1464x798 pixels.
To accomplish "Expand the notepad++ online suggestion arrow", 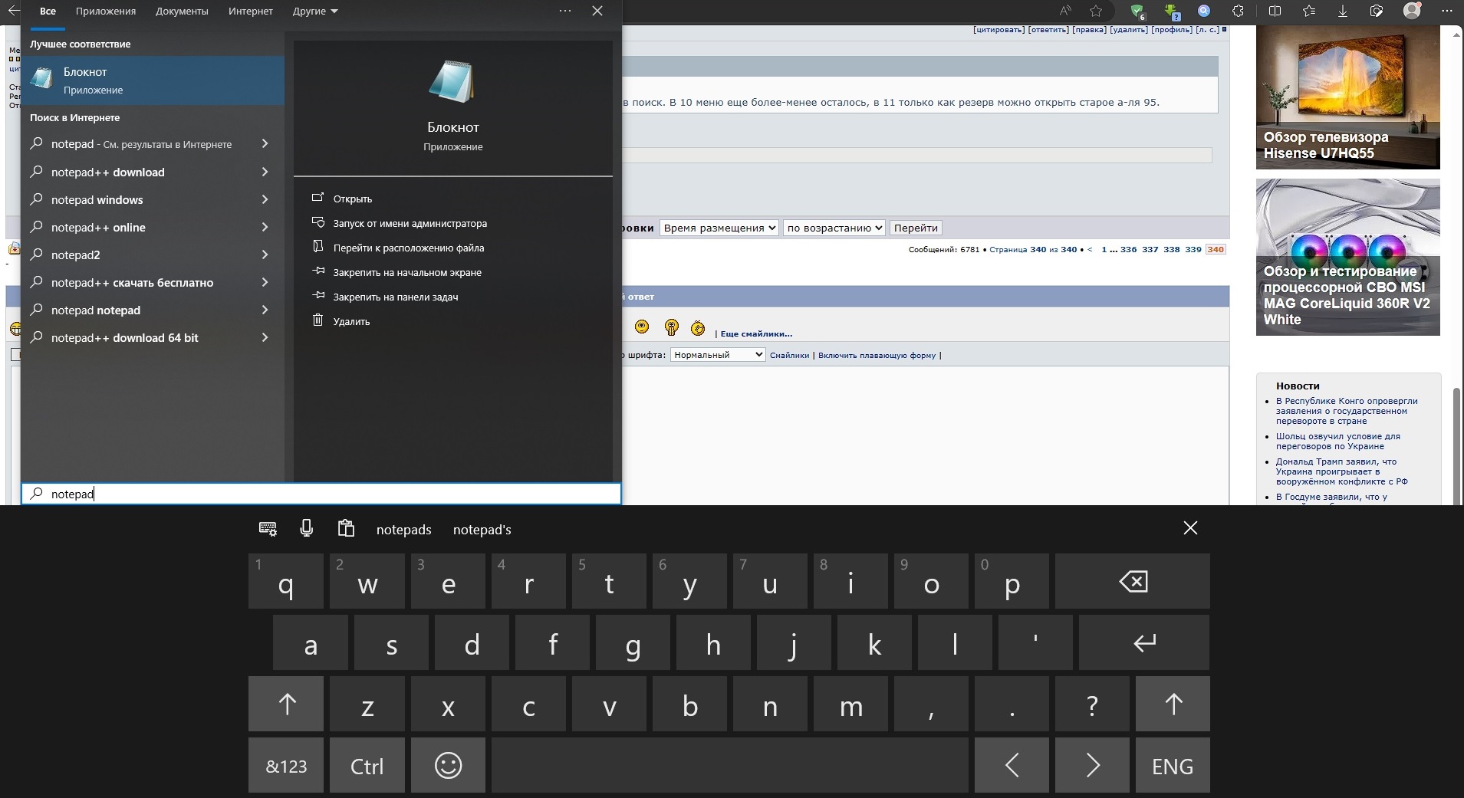I will coord(265,227).
